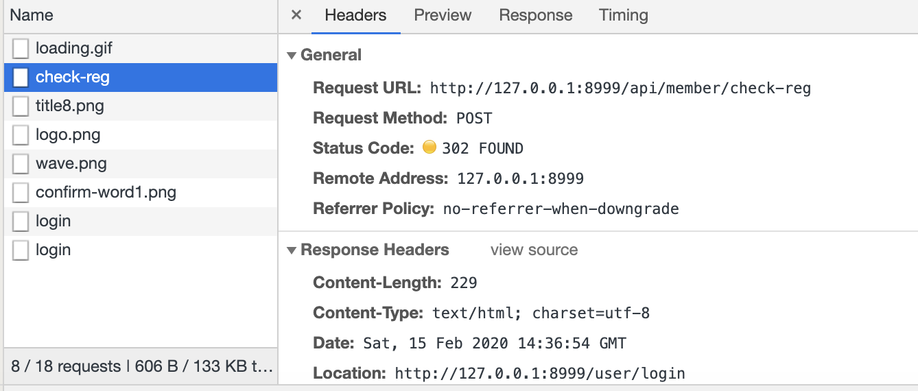
Task: Click the Request URL value
Action: pyautogui.click(x=620, y=88)
